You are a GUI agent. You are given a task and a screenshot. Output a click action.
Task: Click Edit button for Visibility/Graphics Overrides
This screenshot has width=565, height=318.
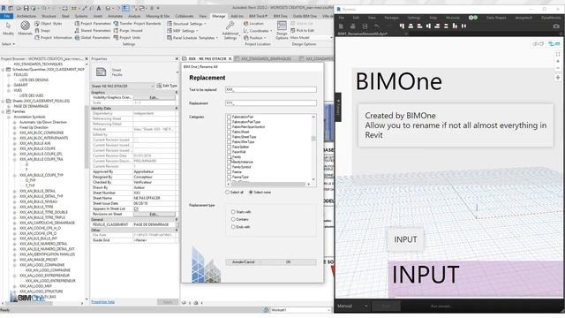154,98
